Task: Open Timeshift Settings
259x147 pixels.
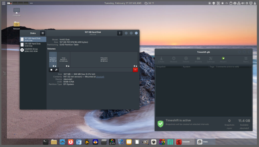Action: coord(211,60)
